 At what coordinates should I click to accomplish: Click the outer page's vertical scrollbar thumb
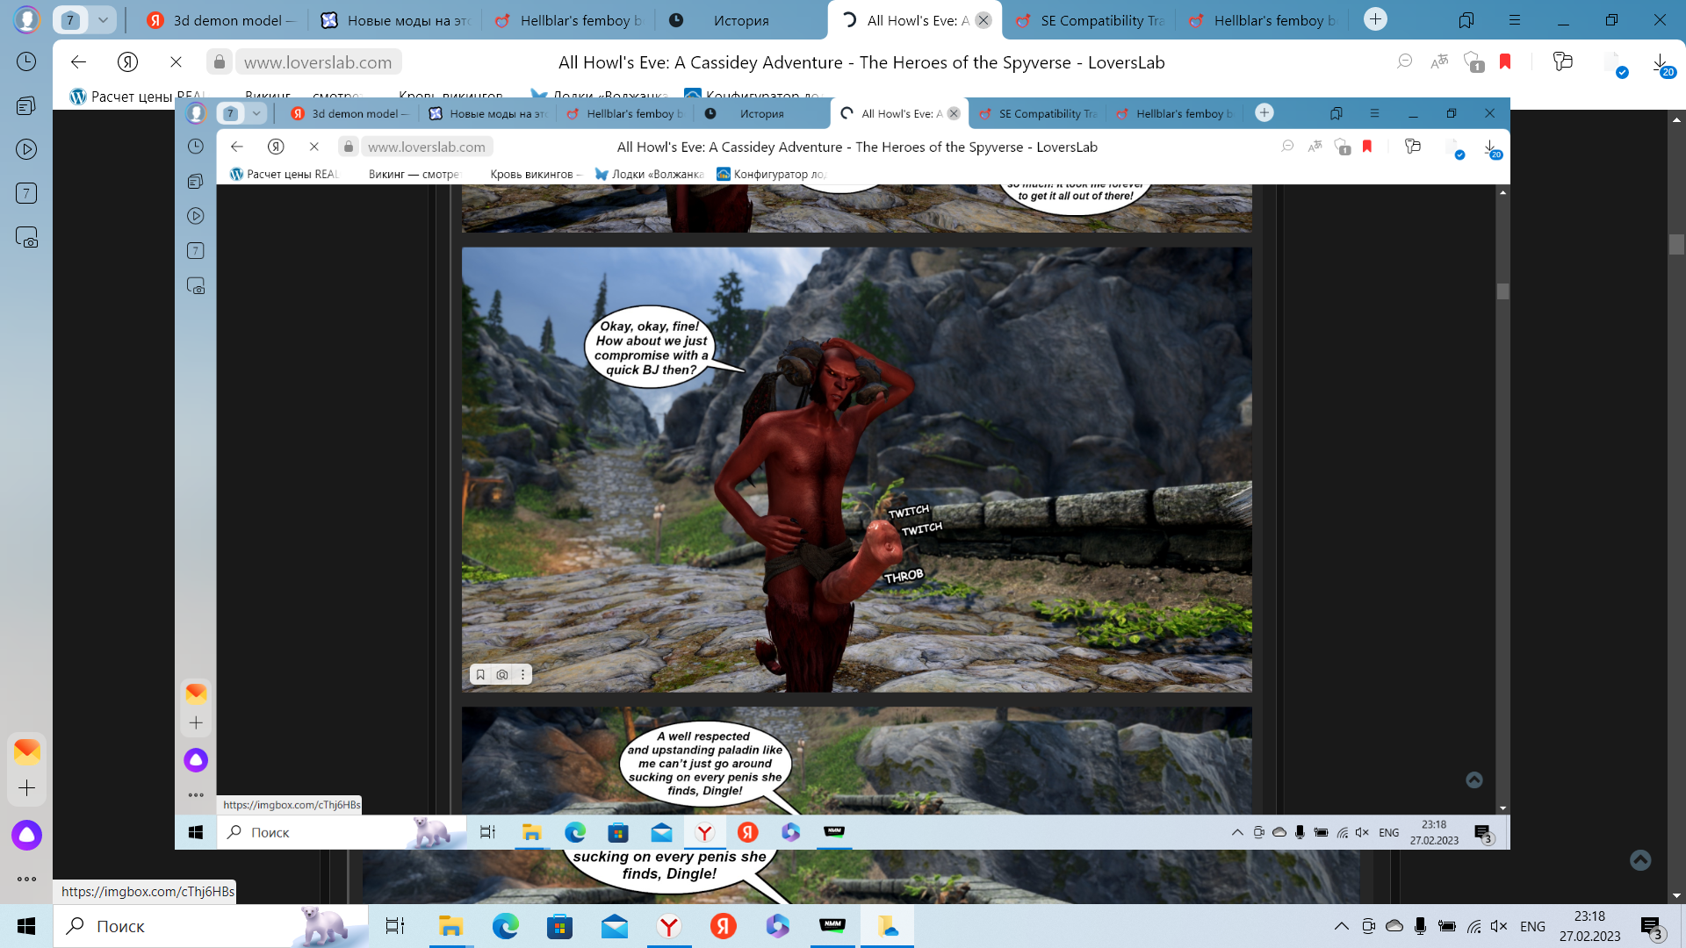pyautogui.click(x=1677, y=244)
